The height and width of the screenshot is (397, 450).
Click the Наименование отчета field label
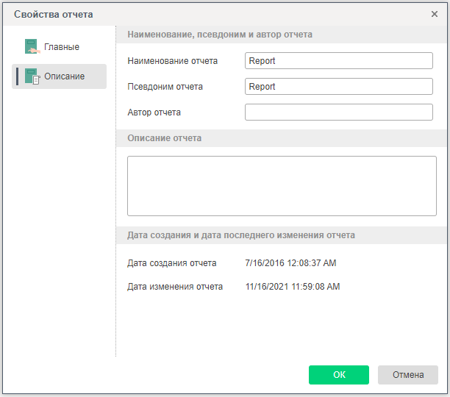(x=172, y=61)
